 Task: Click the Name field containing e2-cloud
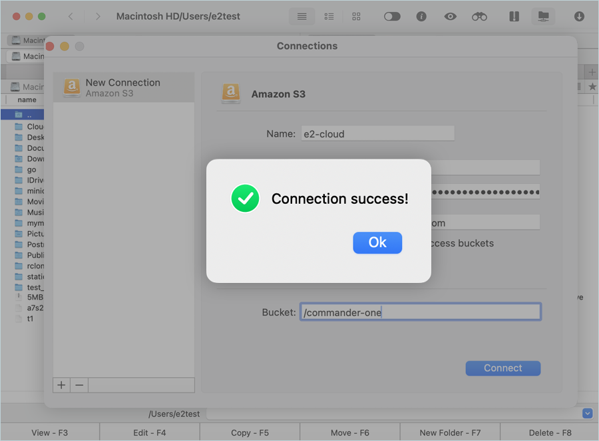point(378,133)
